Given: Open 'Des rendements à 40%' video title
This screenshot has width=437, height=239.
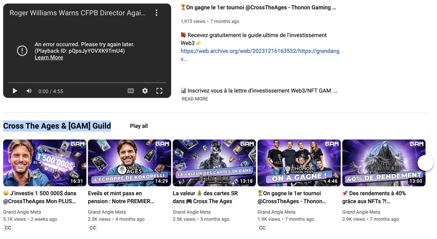Looking at the screenshot, I should (x=374, y=197).
